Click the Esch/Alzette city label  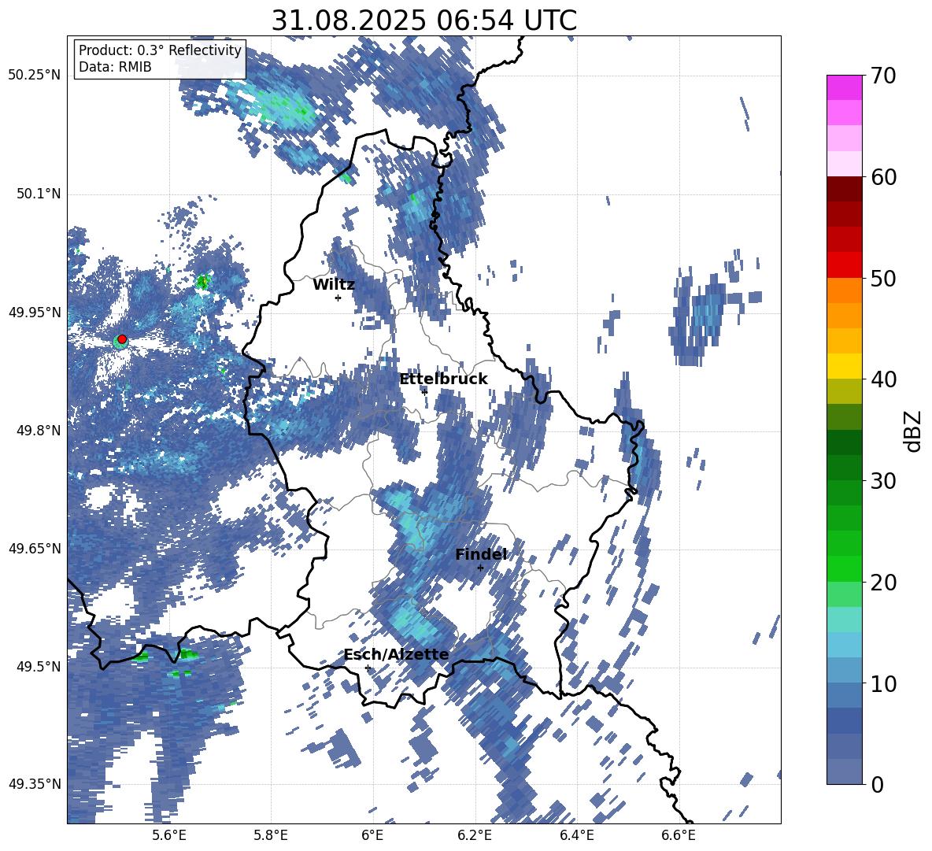click(396, 655)
